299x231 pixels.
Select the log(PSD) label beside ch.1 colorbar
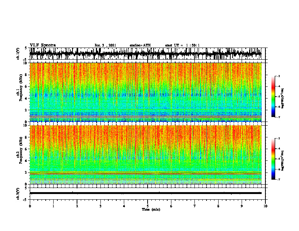[283, 99]
